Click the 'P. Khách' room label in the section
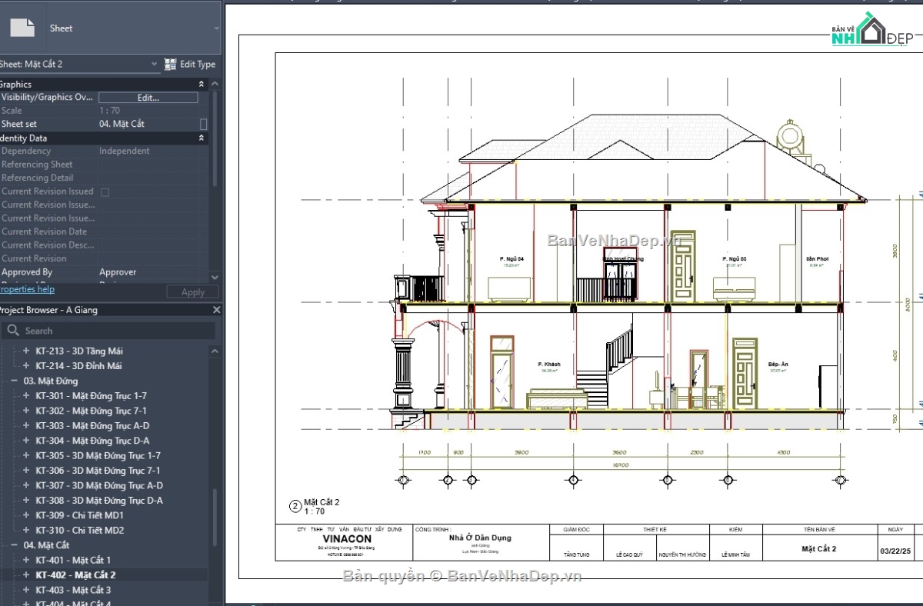The width and height of the screenshot is (923, 606). point(548,364)
